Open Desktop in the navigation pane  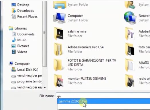tap(23, 5)
